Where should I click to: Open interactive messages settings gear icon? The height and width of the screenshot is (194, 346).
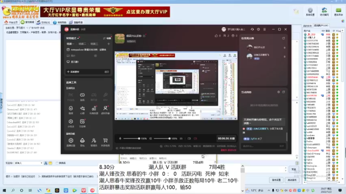(279, 92)
